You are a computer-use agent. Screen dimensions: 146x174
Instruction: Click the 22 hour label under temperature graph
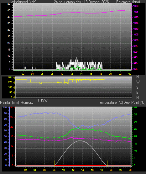click(x=121, y=170)
